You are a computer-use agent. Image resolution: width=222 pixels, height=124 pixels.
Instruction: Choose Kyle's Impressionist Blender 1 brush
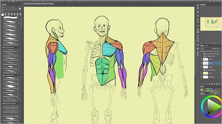pos(11,100)
